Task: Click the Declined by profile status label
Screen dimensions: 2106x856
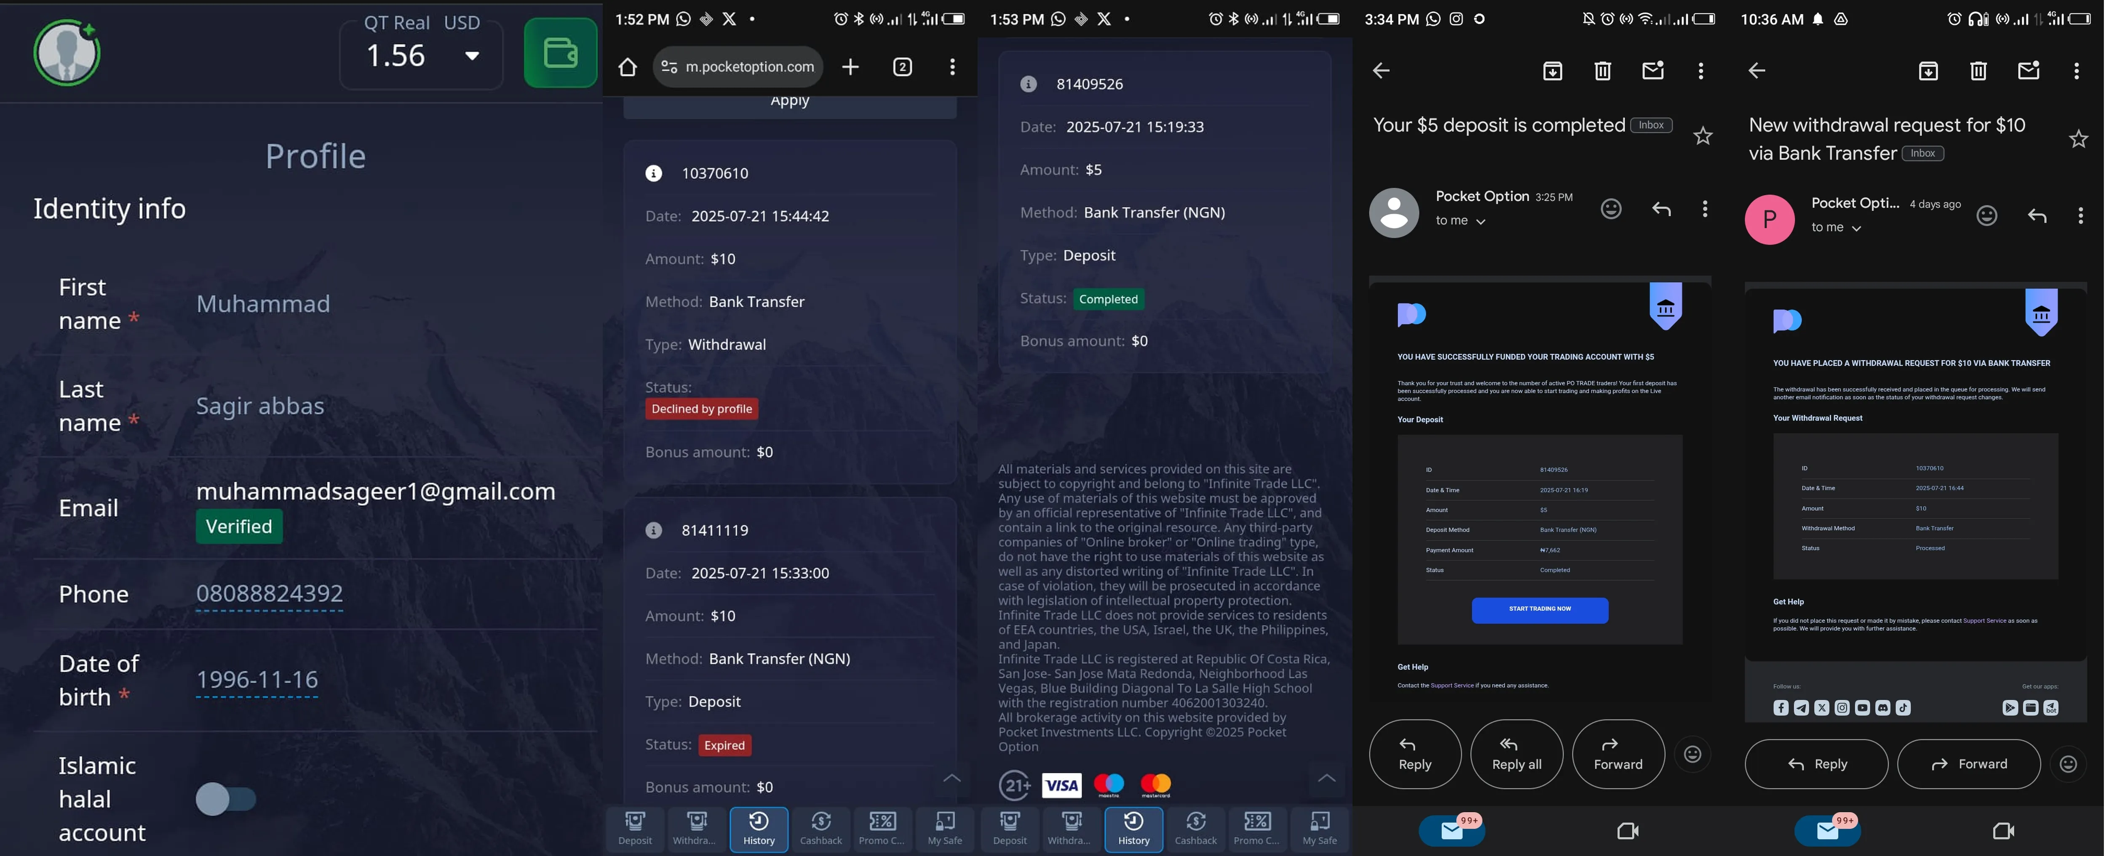Action: tap(701, 408)
